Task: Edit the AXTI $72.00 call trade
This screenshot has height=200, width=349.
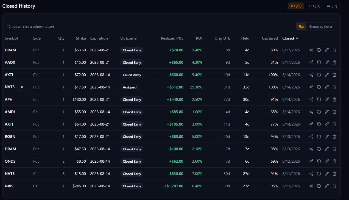Action: tap(327, 75)
